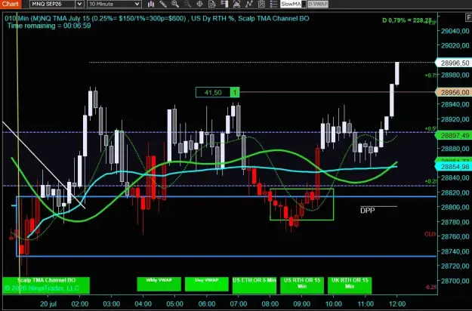The height and width of the screenshot is (311, 472).
Task: Open the bar chart style icon
Action: click(x=151, y=4)
